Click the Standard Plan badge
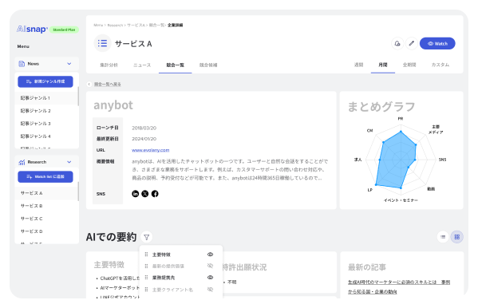 tap(64, 30)
